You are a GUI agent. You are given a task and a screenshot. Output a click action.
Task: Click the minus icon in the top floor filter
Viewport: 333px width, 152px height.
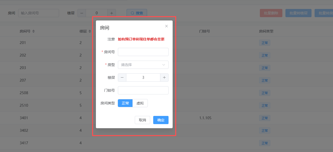[82, 13]
